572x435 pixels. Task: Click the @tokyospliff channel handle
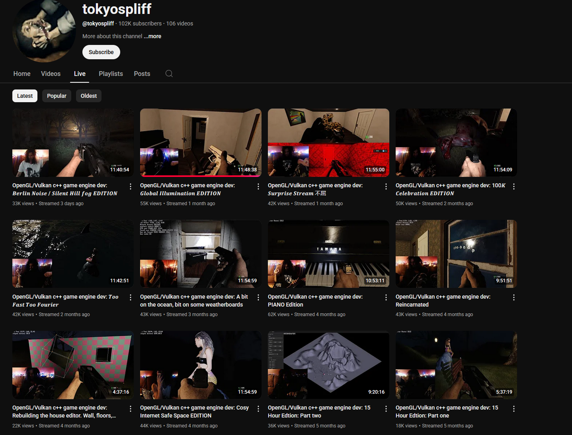(98, 23)
